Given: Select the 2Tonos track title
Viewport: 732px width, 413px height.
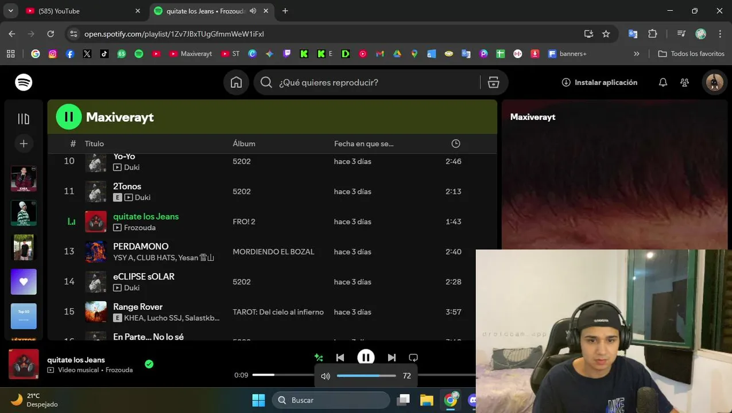Looking at the screenshot, I should (127, 186).
